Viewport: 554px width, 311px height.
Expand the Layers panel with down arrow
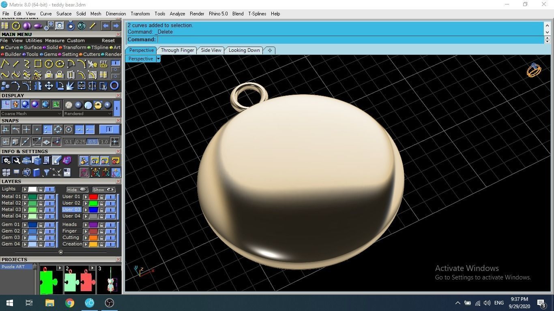coord(61,252)
